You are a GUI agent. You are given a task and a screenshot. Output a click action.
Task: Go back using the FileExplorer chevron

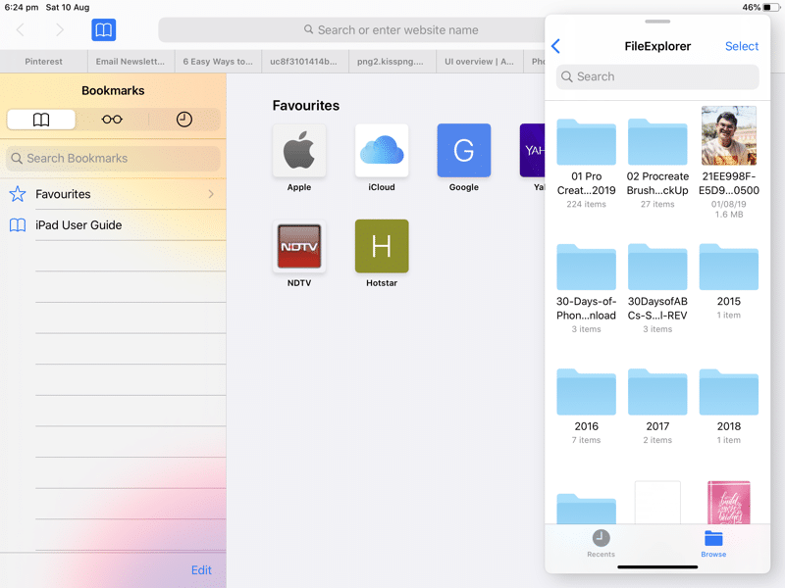click(556, 46)
